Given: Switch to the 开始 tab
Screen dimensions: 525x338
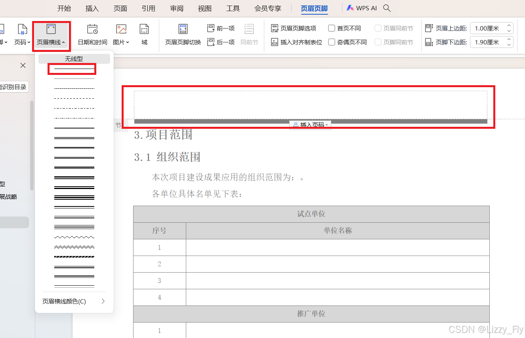Looking at the screenshot, I should tap(64, 8).
